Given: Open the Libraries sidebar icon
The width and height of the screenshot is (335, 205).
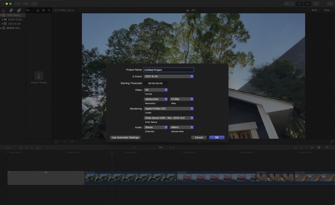Looking at the screenshot, I should point(4,10).
